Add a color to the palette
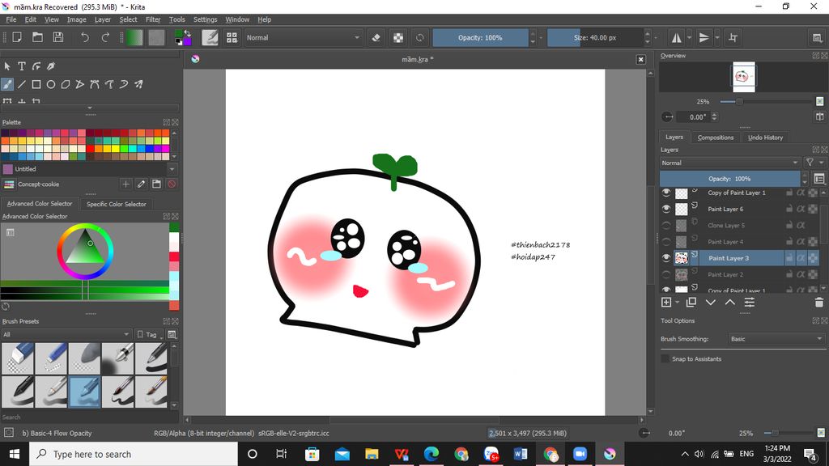829x466 pixels. coord(125,184)
